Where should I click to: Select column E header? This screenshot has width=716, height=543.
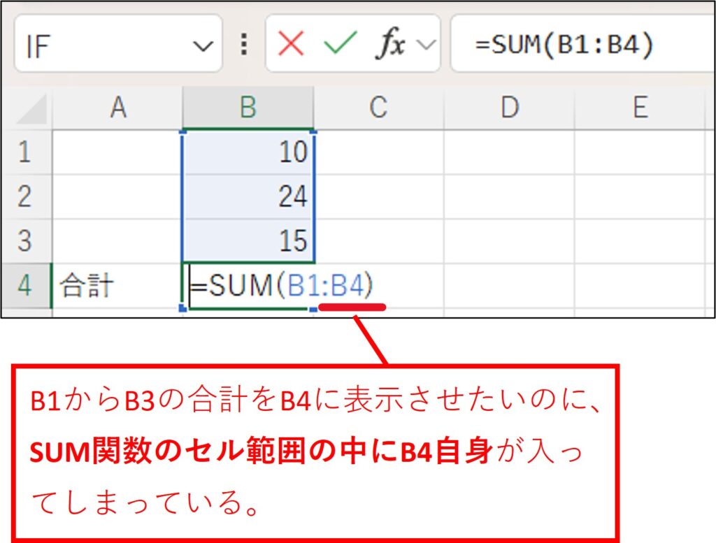click(x=639, y=108)
